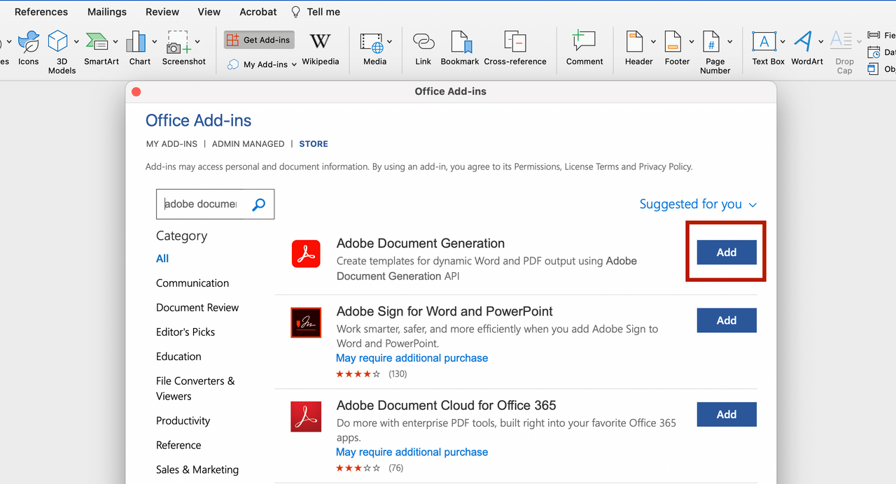Click the Tell me lightbulb
This screenshot has height=484, width=896.
295,12
